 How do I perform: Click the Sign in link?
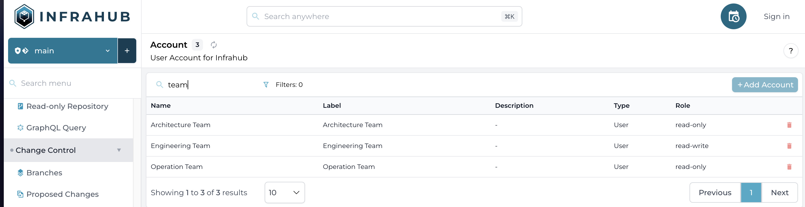click(776, 17)
